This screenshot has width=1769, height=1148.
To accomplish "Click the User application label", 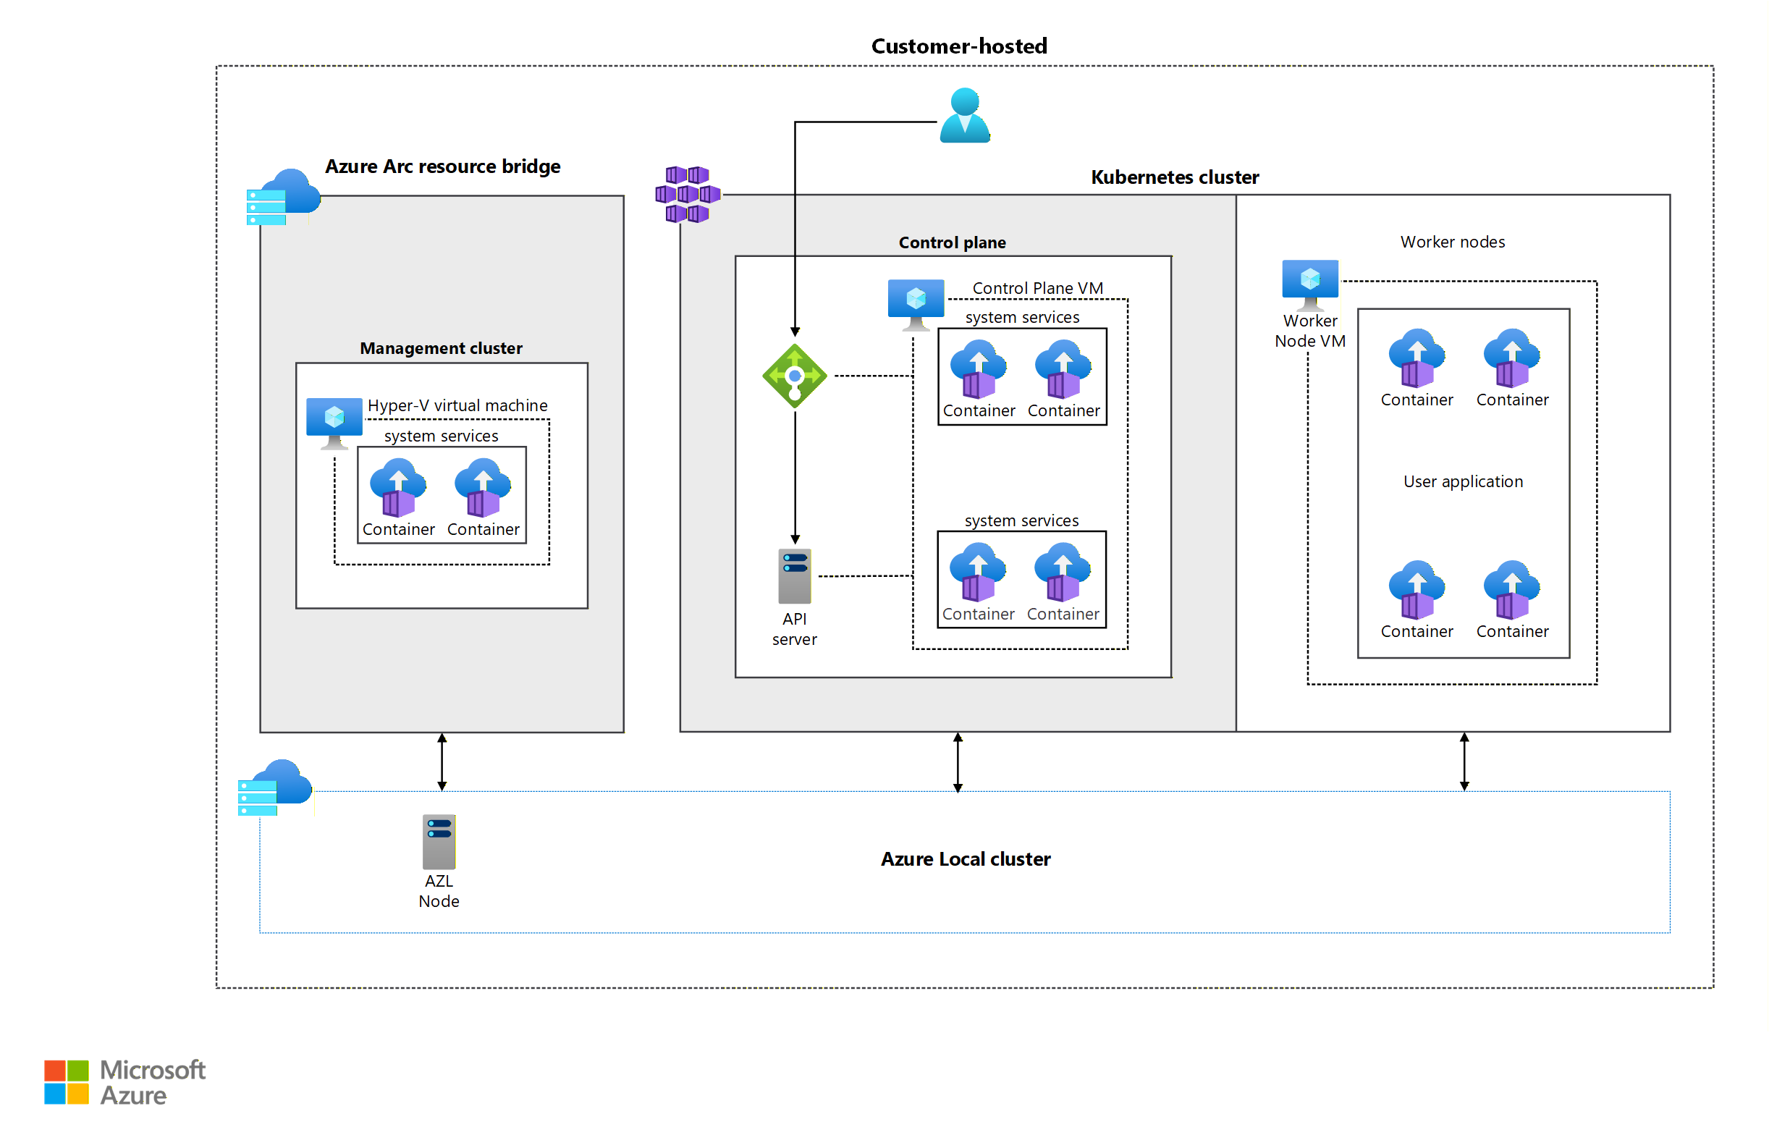I will click(x=1462, y=481).
